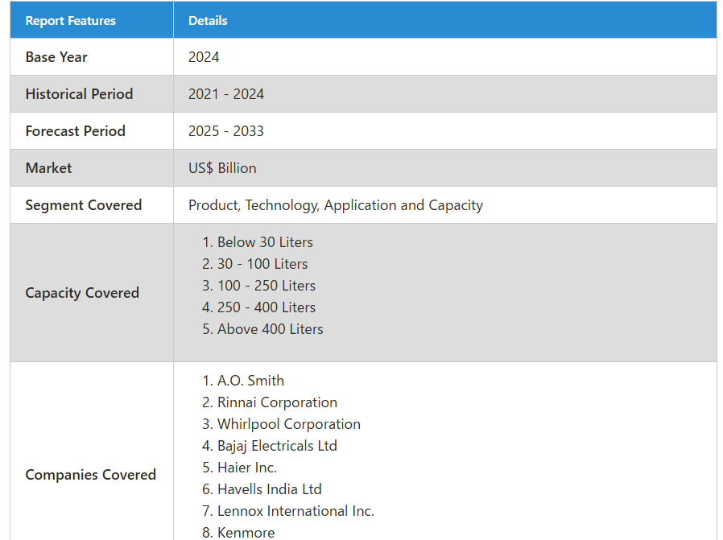Click the 'US$ Billion' market value
Screen dimensions: 723x540
pos(222,168)
